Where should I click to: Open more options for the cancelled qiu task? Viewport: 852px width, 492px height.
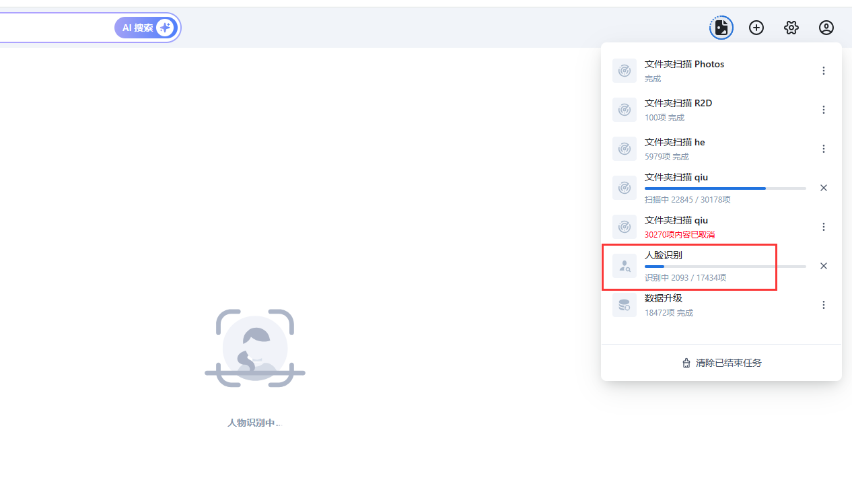824,227
